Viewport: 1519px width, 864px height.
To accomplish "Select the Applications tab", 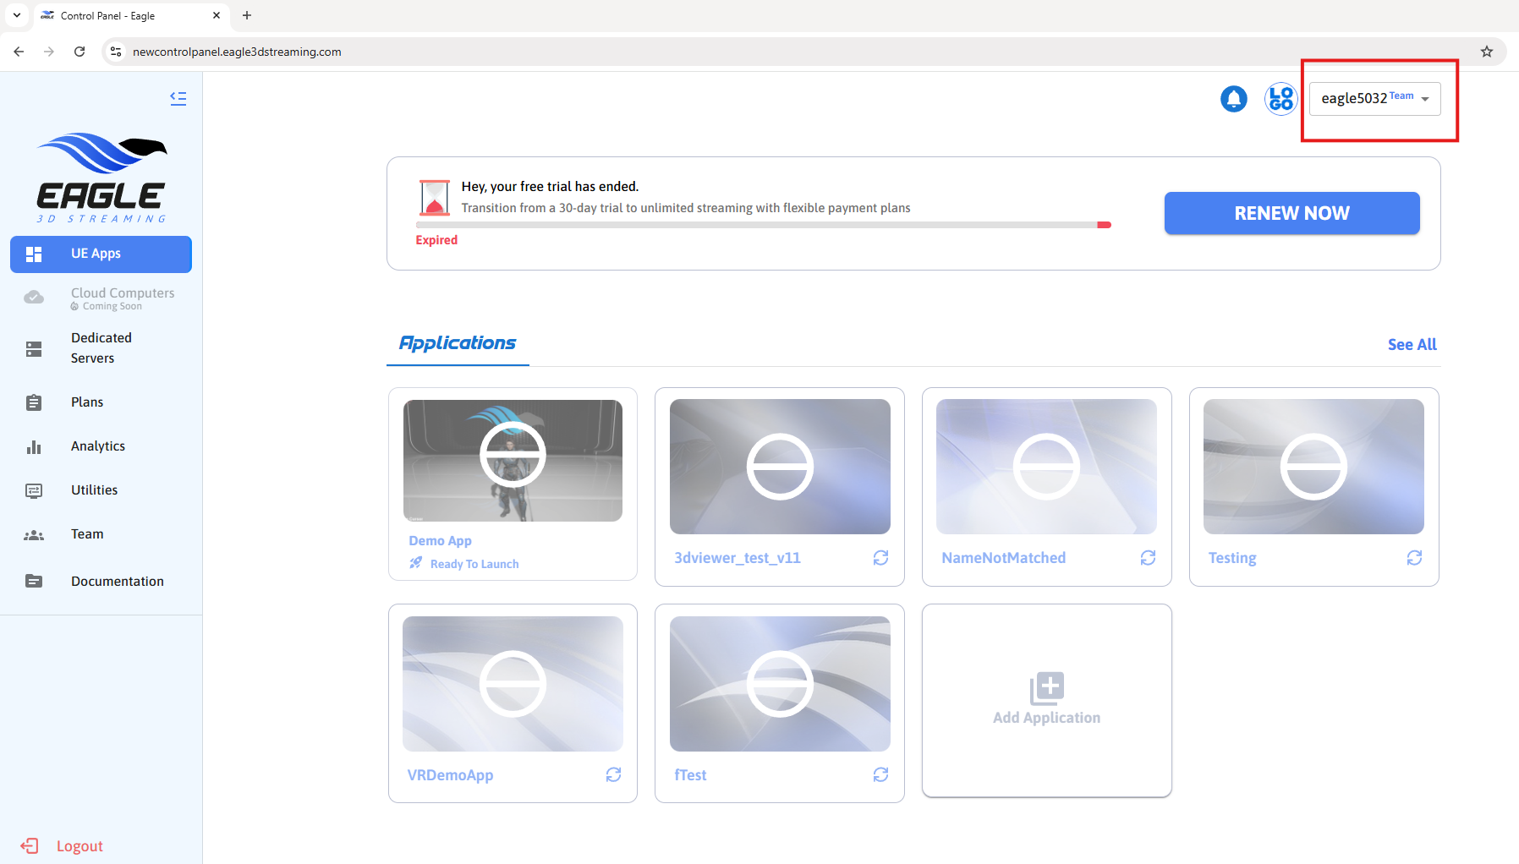I will [x=458, y=343].
